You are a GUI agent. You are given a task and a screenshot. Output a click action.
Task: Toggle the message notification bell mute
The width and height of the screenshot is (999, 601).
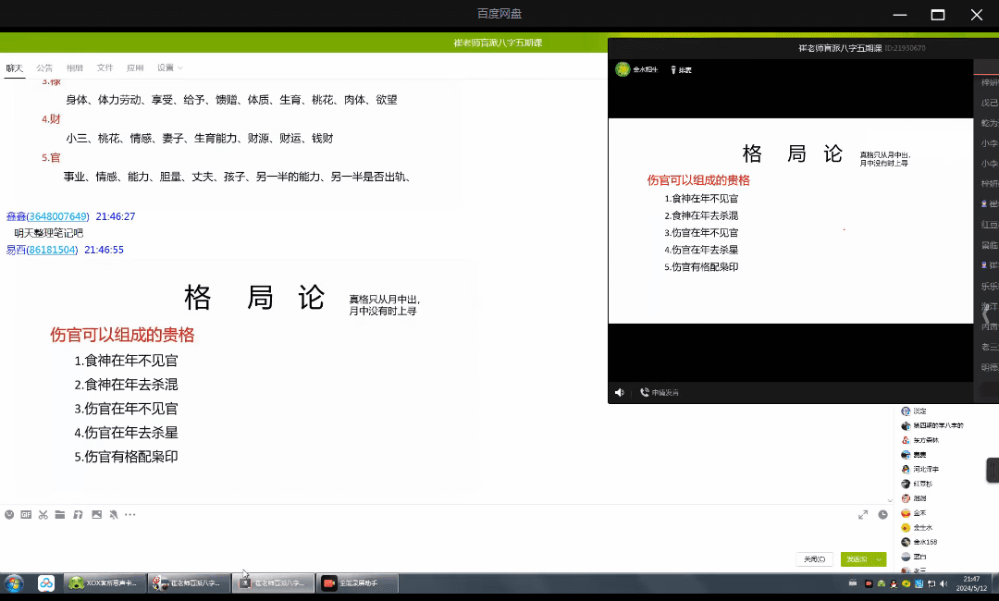112,514
